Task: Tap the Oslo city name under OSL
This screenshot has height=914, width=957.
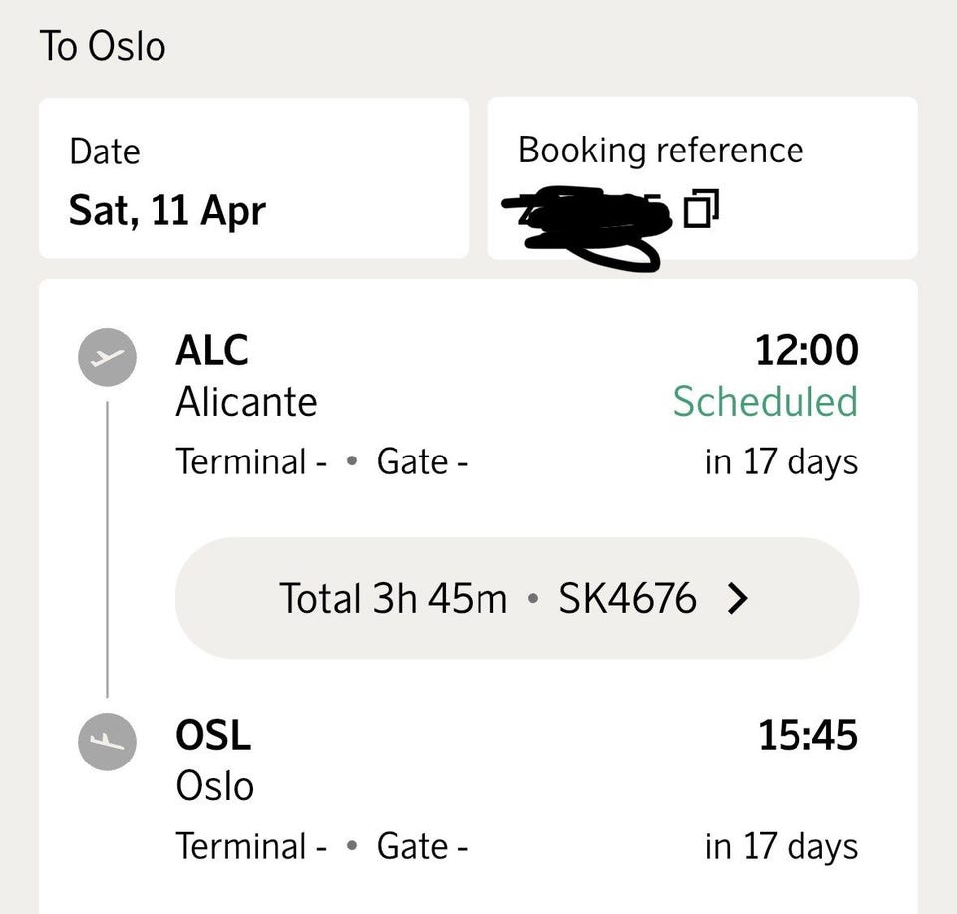Action: 215,786
